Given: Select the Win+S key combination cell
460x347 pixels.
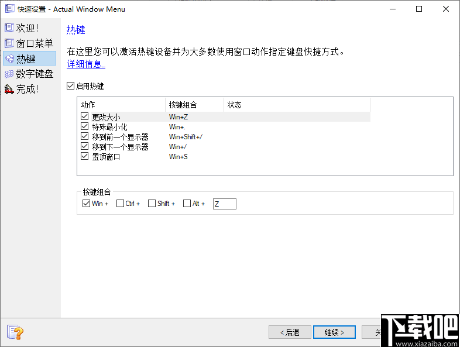Looking at the screenshot, I should coord(178,157).
